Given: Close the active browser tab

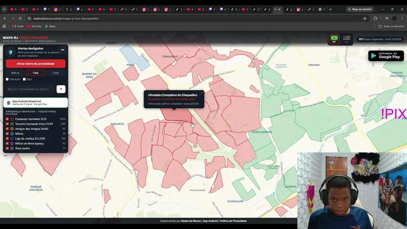Looking at the screenshot, I should tap(279, 9).
